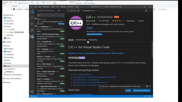
Task: Open the Run and Debug view icon
Action: pyautogui.click(x=32, y=30)
